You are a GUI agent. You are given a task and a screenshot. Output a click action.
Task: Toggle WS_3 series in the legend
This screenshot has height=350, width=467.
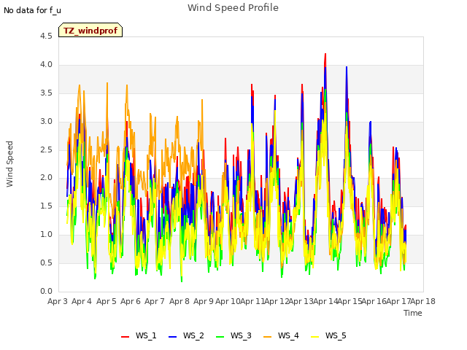coord(233,335)
